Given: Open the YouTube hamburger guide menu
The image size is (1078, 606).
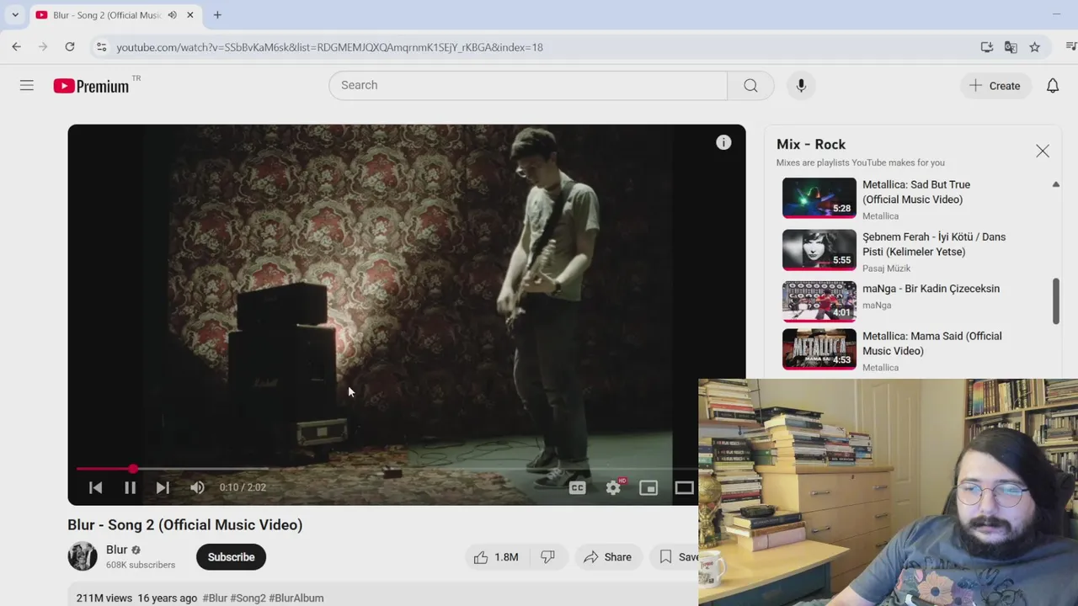Looking at the screenshot, I should tap(27, 85).
